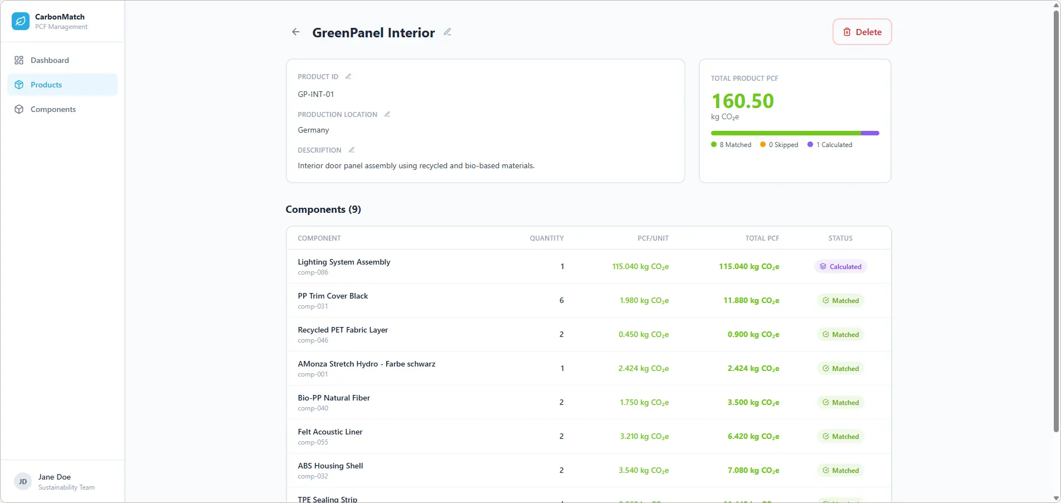Viewport: 1061px width, 503px height.
Task: Open the Bio-PP Natural Fiber component
Action: point(334,398)
